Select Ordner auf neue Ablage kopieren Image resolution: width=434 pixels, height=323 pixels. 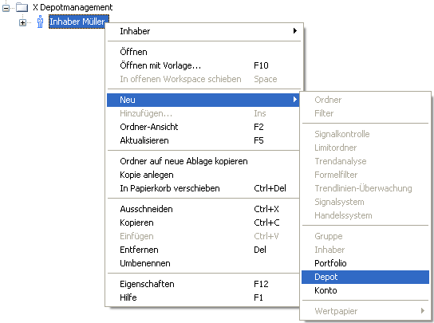tap(203, 161)
